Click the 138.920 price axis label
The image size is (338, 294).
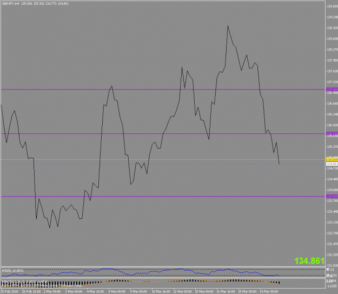coord(333,28)
